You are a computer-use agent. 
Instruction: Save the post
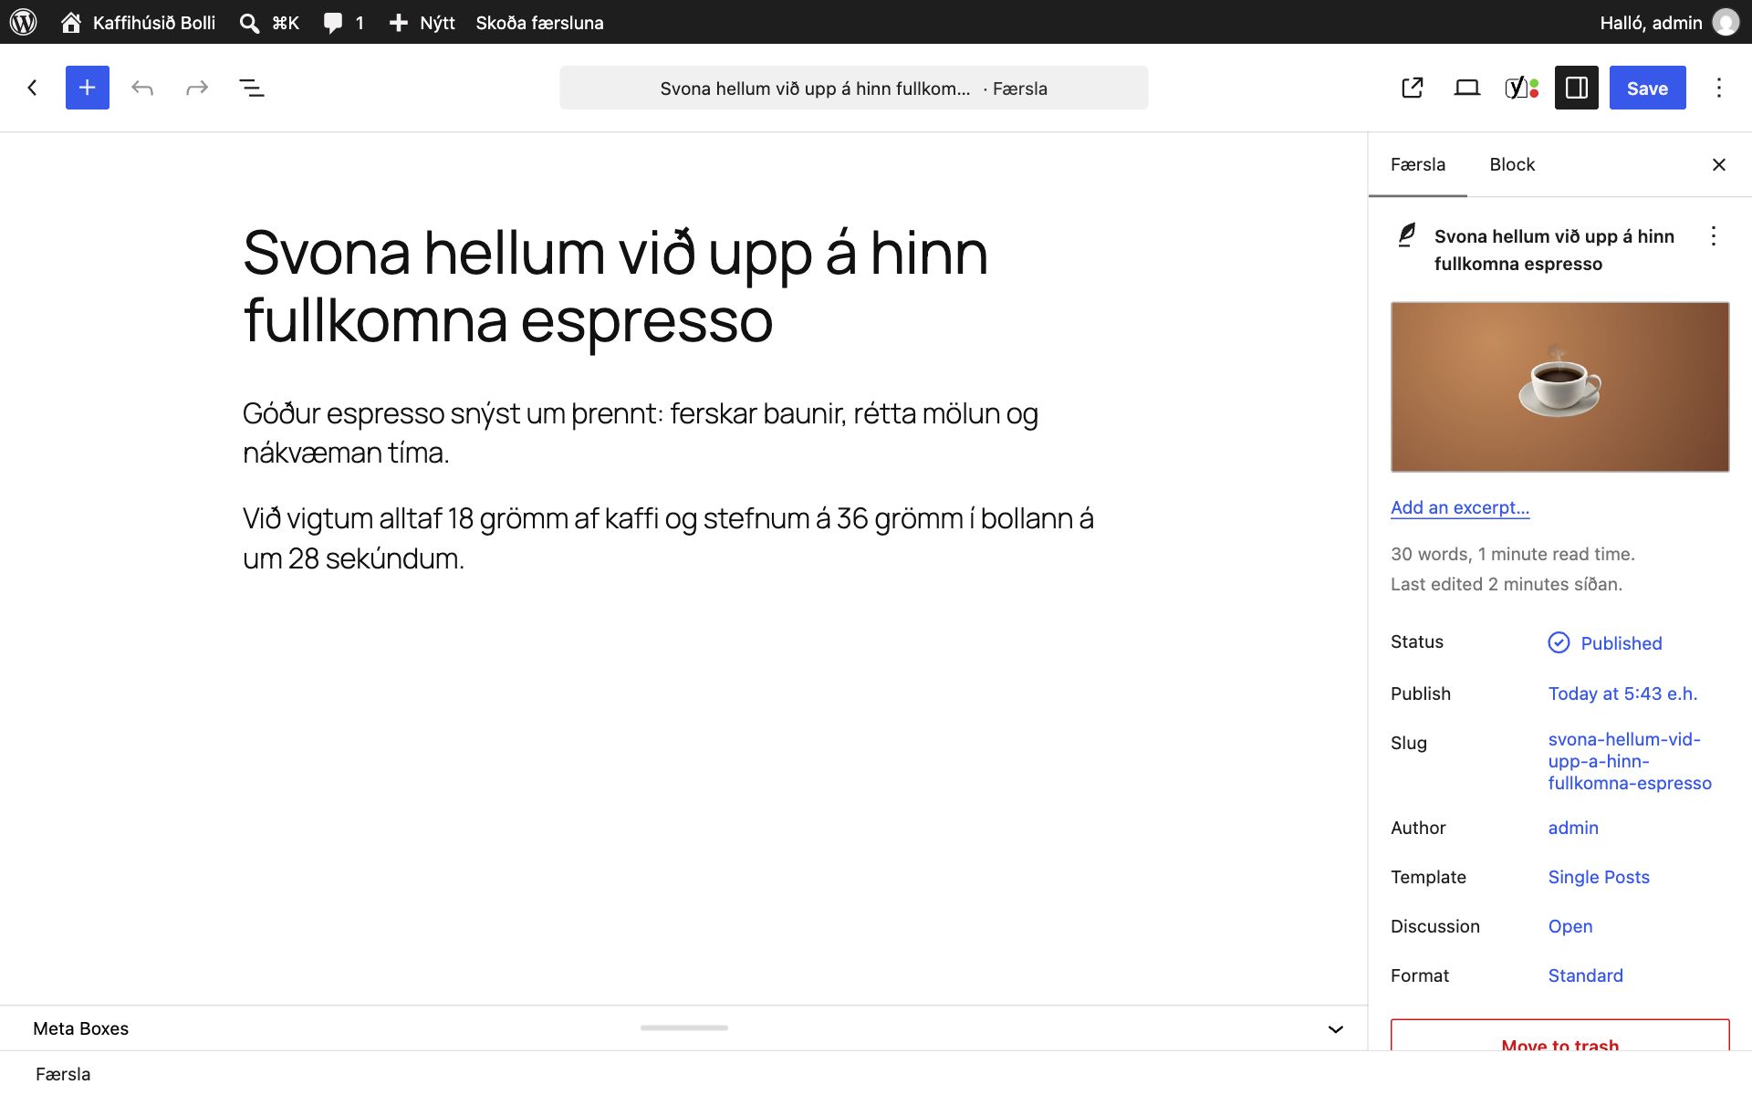[x=1647, y=88]
